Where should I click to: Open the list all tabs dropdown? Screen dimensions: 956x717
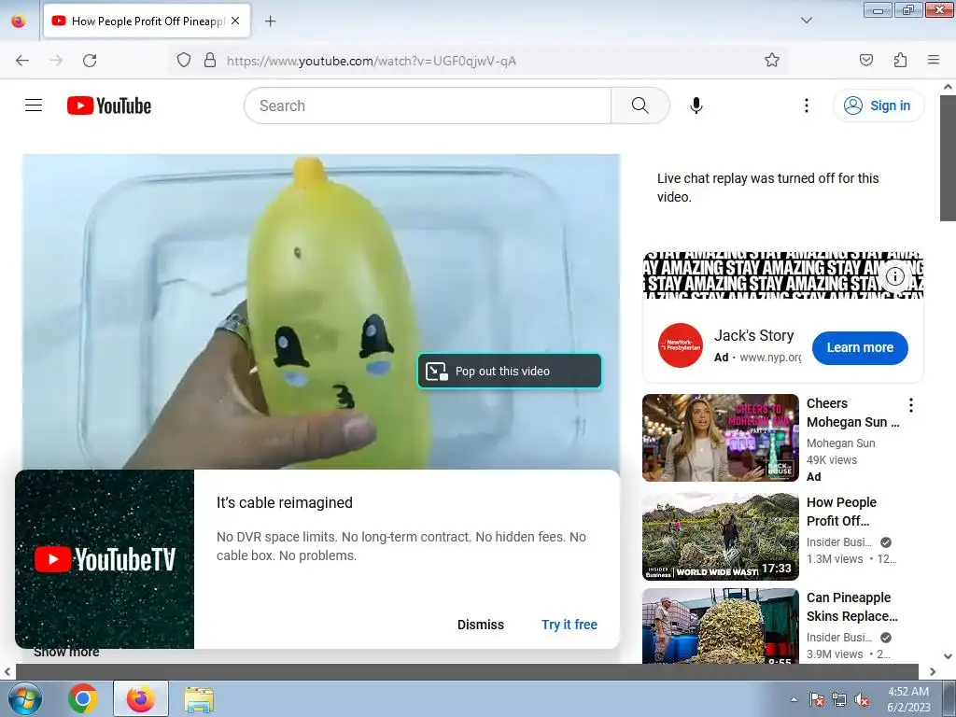[x=806, y=21]
